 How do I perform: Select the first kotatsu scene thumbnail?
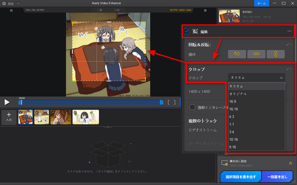[26, 117]
